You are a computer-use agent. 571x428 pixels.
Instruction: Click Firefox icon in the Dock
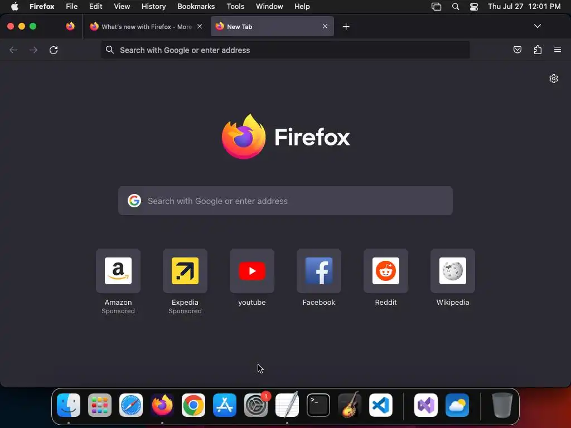point(162,405)
